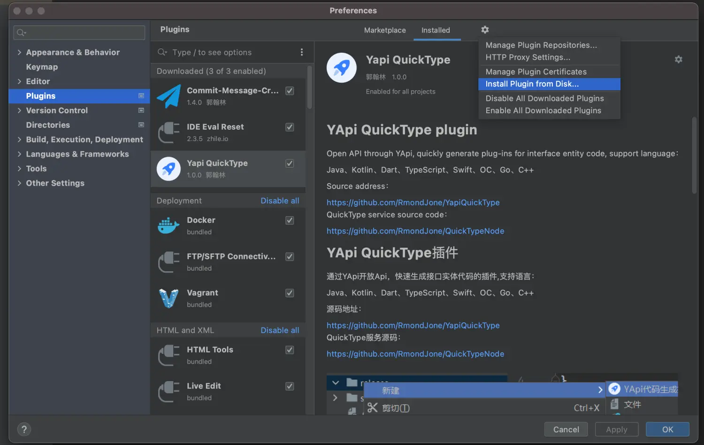Click the FTP/SFTP Connectivity plug icon
This screenshot has height=445, width=704.
pos(168,262)
